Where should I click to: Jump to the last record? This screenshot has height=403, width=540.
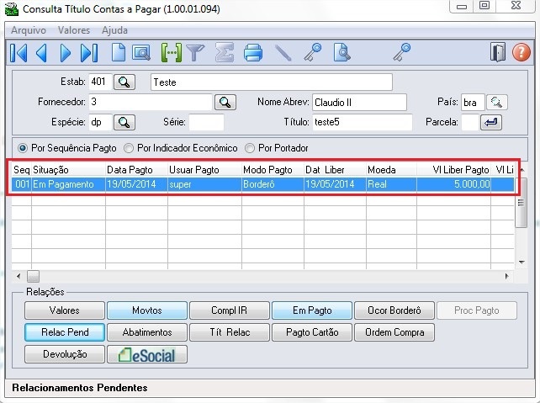(90, 53)
